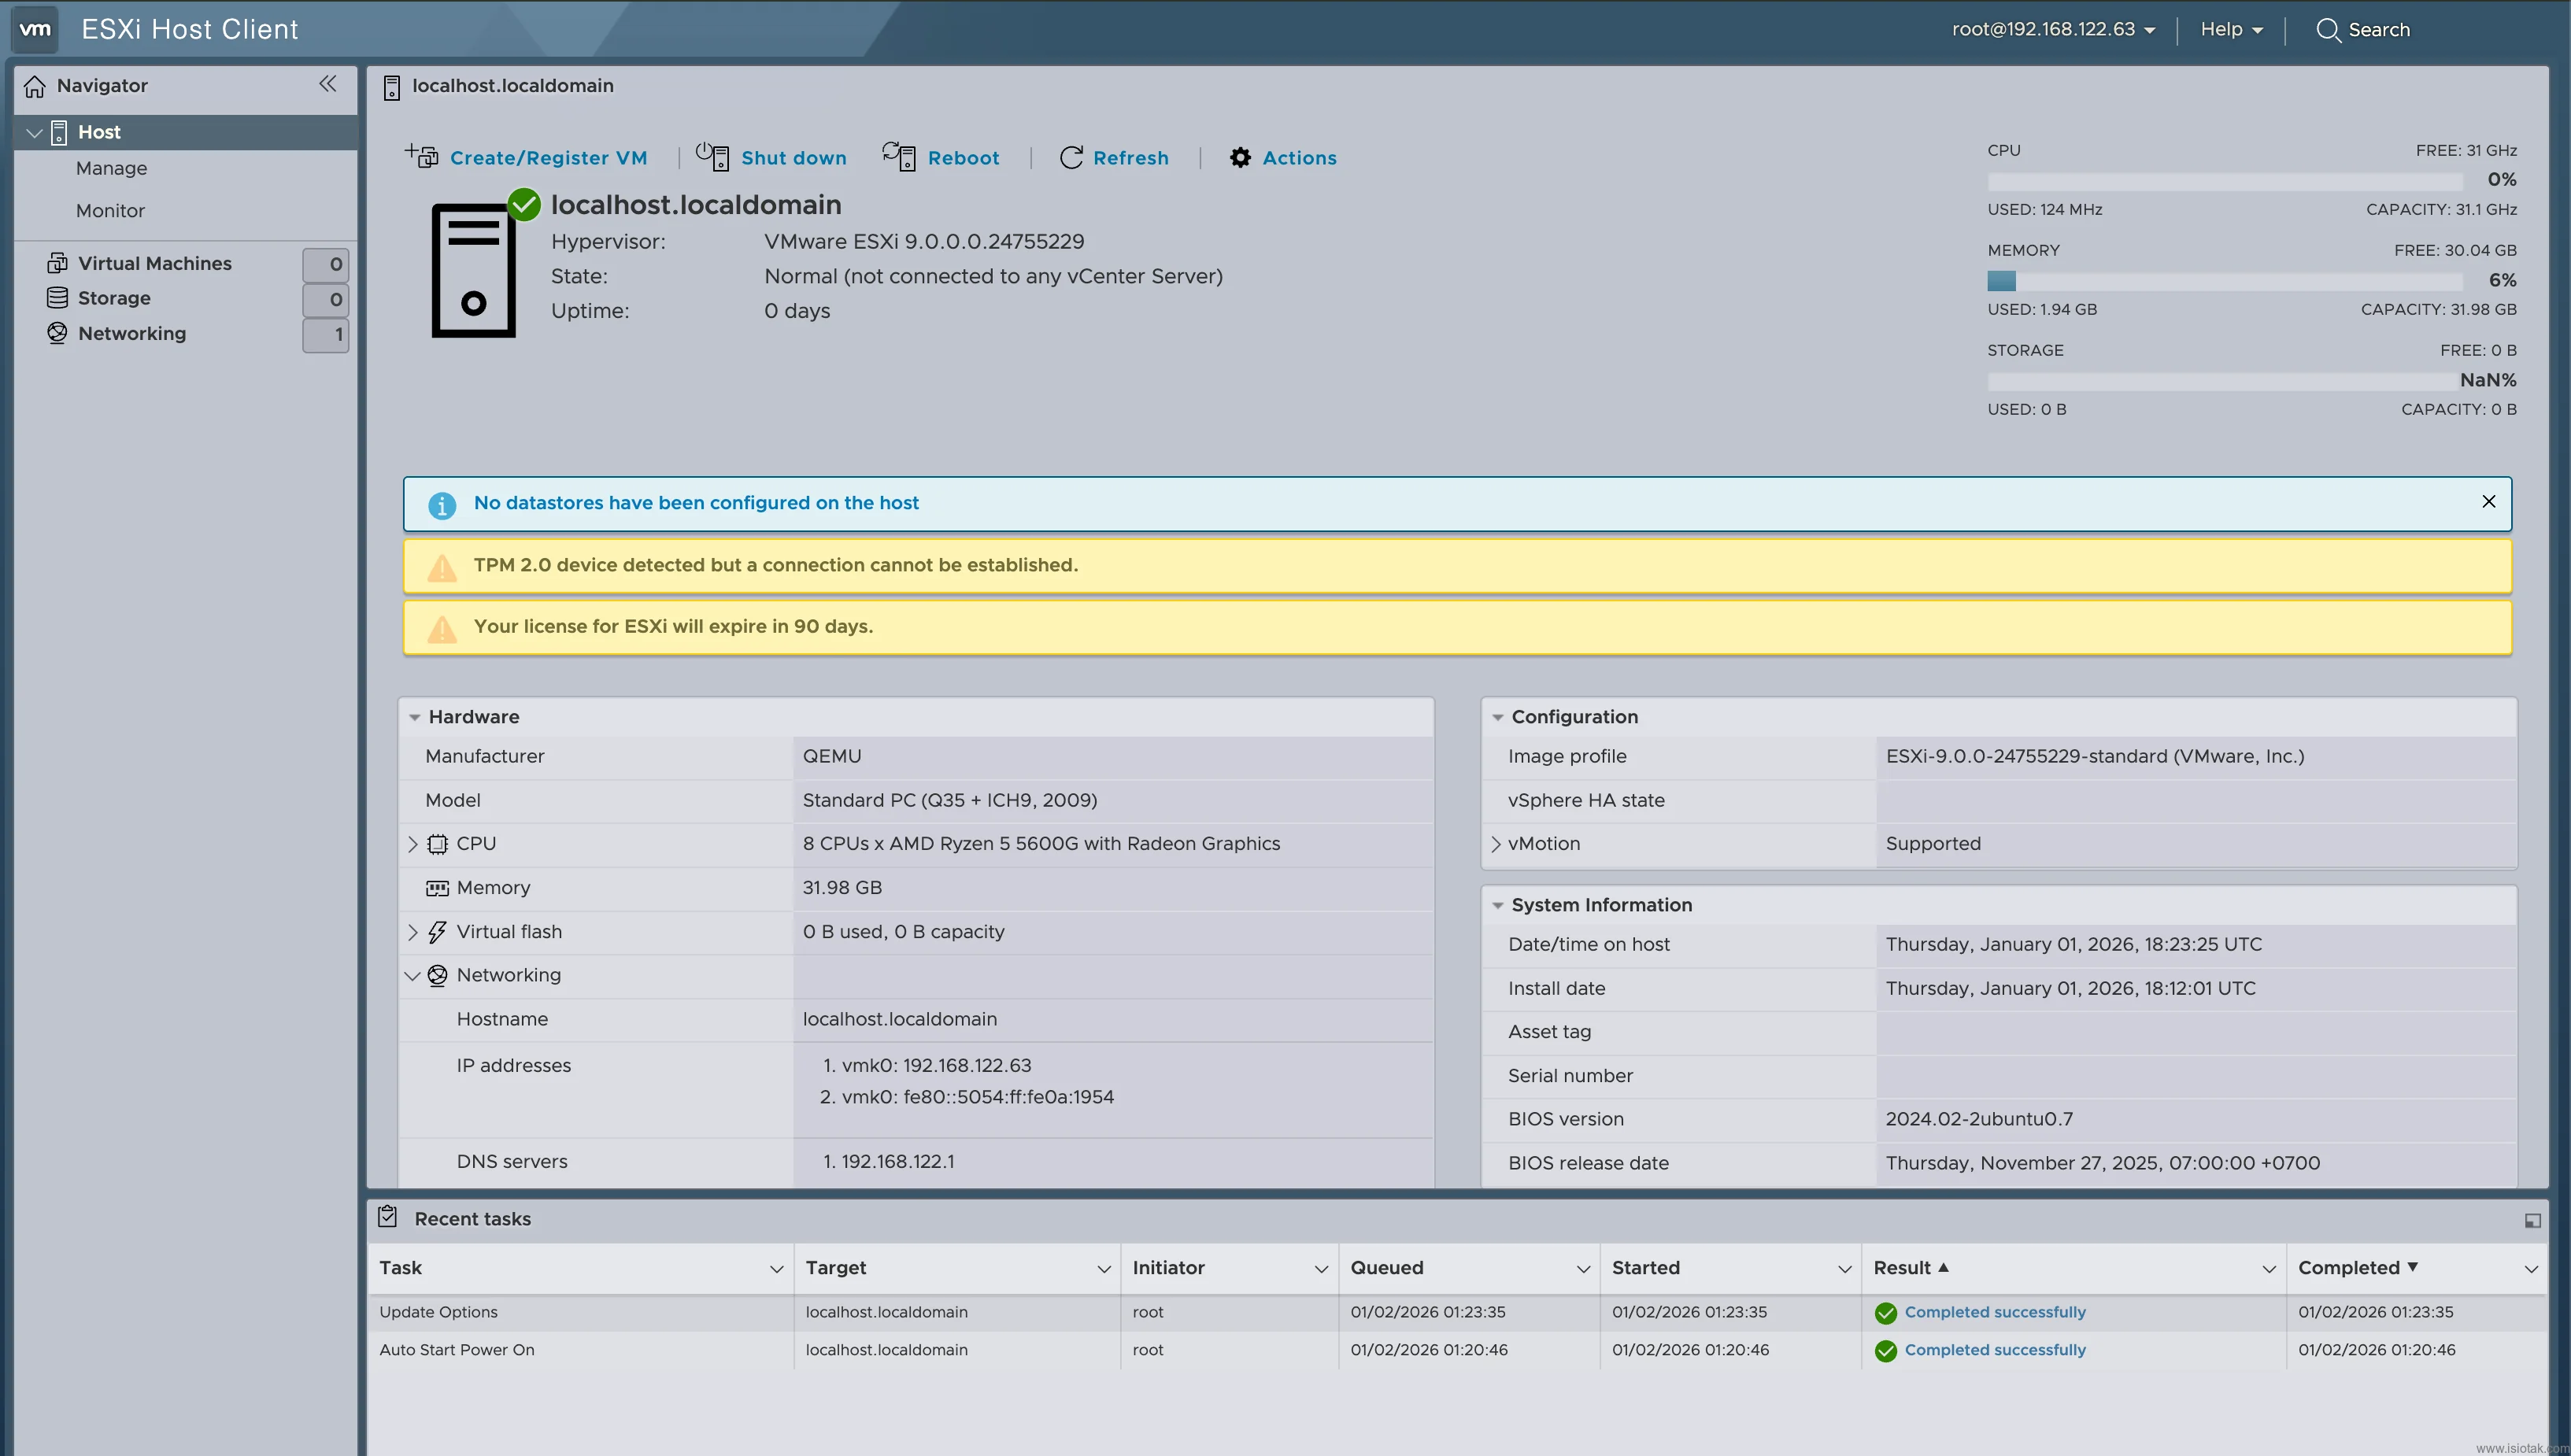Click the Navigator home icon
The width and height of the screenshot is (2571, 1456).
(35, 86)
